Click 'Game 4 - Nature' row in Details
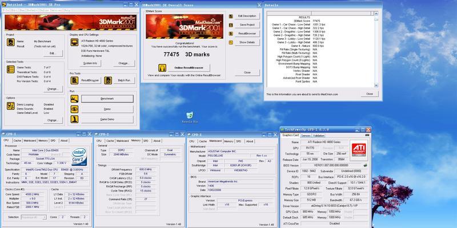Screen dimensions: 457x228 (319, 46)
